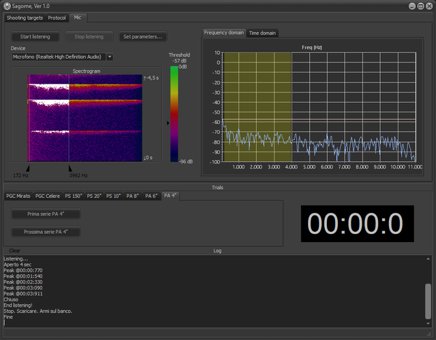
Task: Click the Sagome application icon in title bar
Action: click(7, 6)
